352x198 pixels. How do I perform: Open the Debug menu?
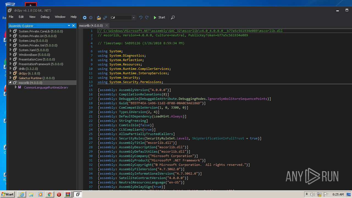pos(45,17)
